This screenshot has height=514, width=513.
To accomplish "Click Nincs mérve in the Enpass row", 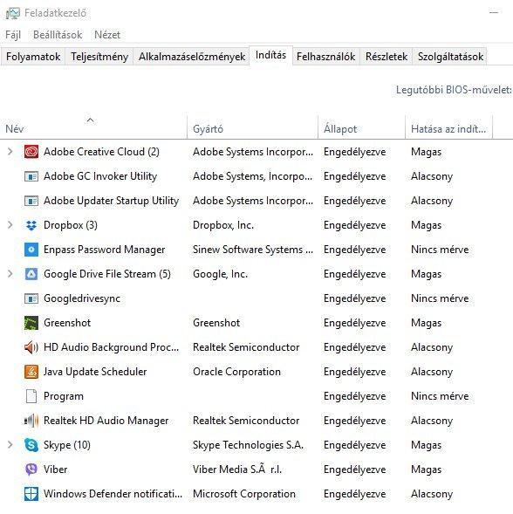I will (x=440, y=250).
